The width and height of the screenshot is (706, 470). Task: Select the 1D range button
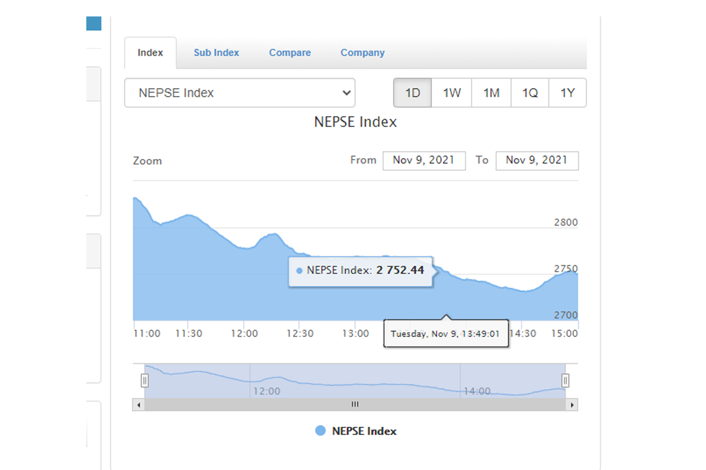click(x=412, y=93)
